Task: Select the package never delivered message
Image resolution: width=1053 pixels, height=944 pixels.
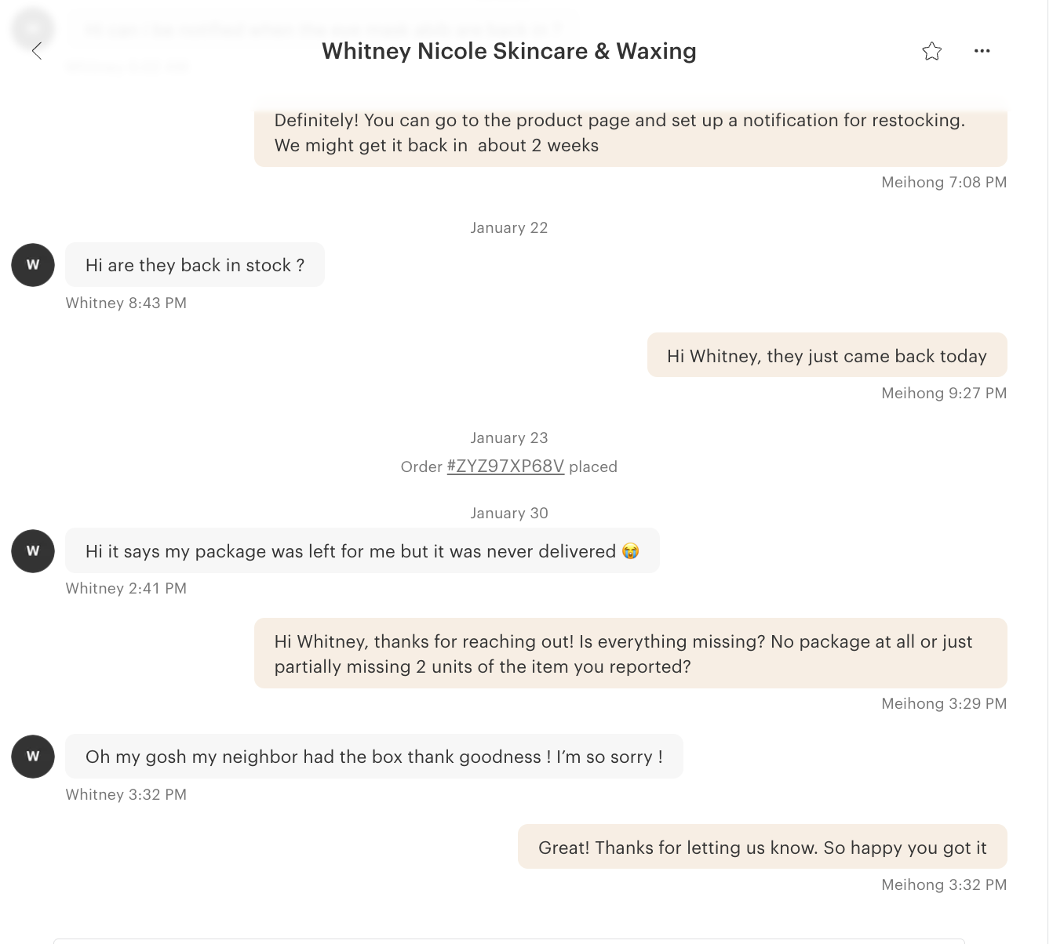Action: click(x=350, y=552)
